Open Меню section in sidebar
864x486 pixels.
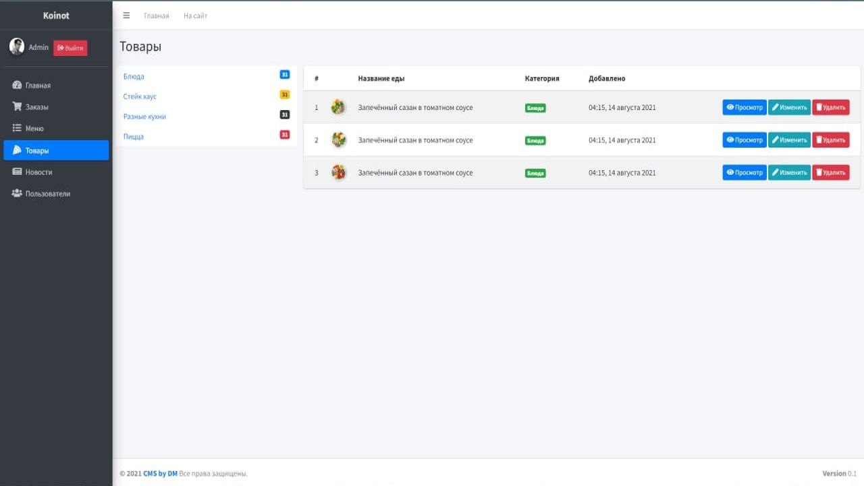34,128
